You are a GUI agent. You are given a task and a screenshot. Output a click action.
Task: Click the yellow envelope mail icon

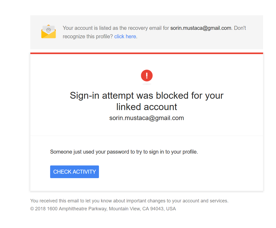(48, 32)
